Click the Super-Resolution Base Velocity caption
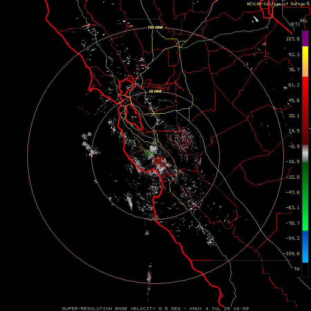Screen dimensions: 311x311 point(155,309)
